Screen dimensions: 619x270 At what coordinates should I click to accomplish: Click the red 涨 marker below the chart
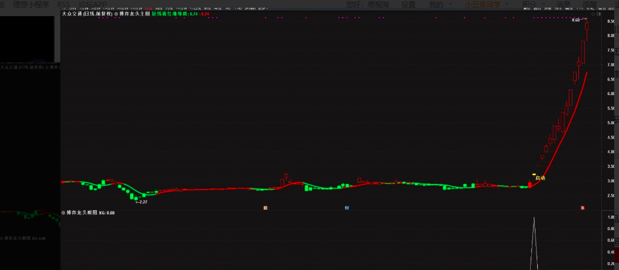coord(582,207)
